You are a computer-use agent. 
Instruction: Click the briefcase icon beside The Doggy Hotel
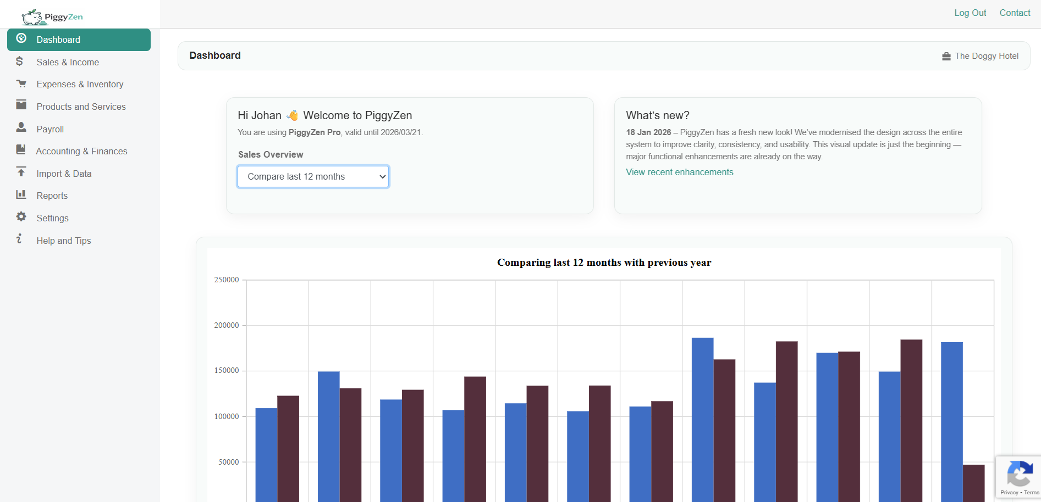click(x=946, y=57)
